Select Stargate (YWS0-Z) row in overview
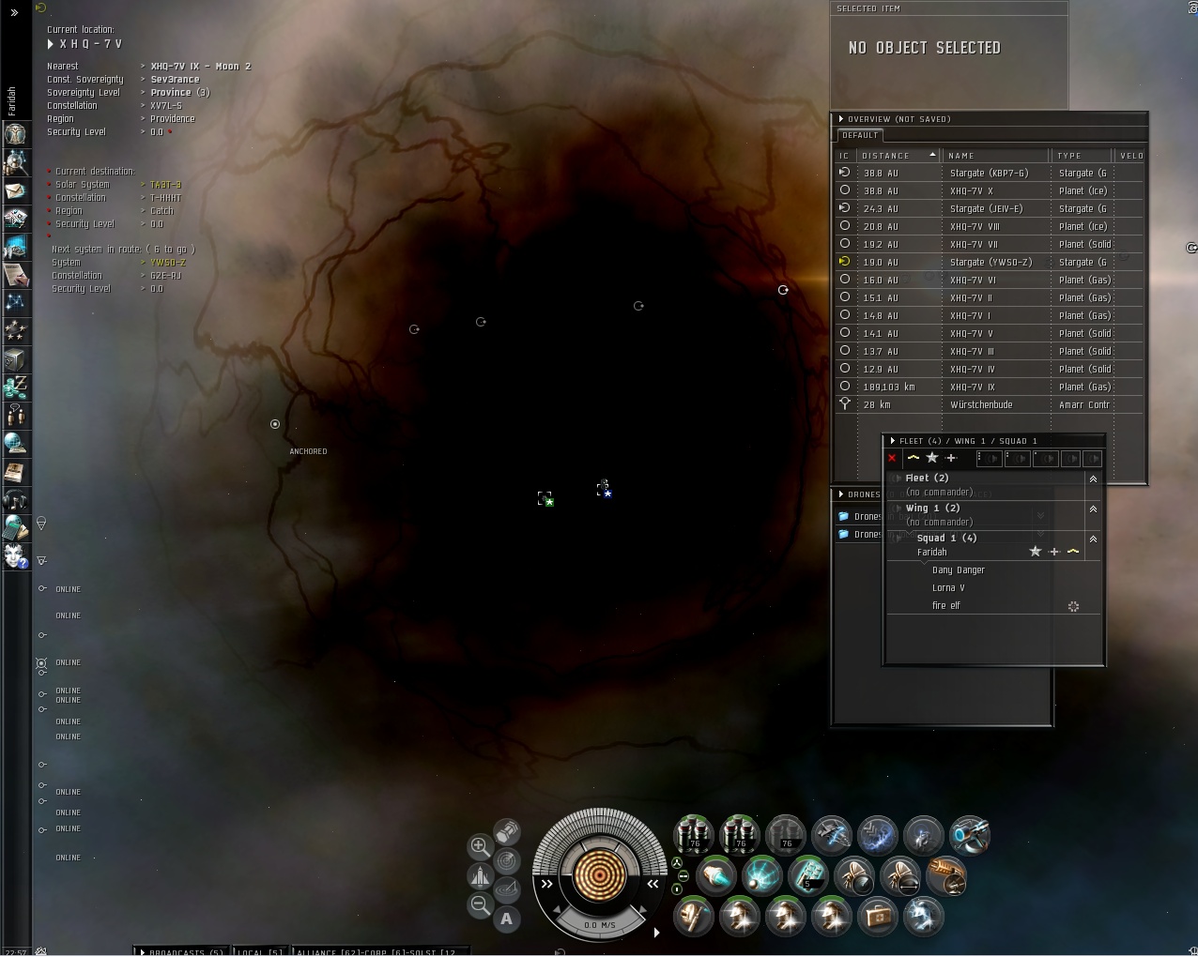The image size is (1198, 957). (x=989, y=262)
